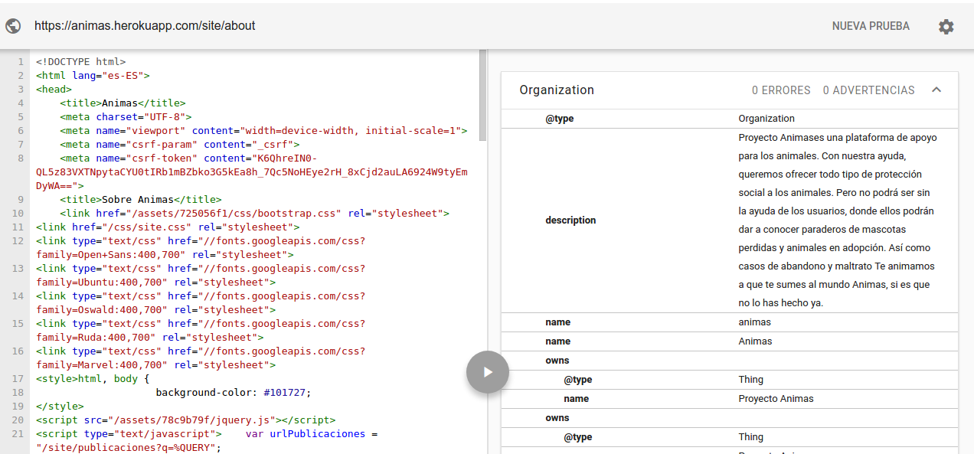
Task: Click line number 17 in the gutter
Action: [18, 379]
